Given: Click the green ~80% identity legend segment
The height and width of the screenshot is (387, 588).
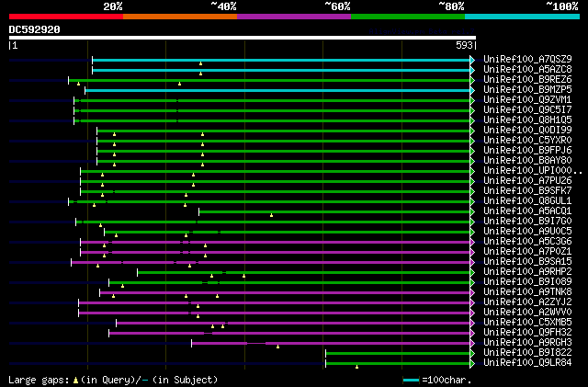Looking at the screenshot, I should tap(408, 17).
